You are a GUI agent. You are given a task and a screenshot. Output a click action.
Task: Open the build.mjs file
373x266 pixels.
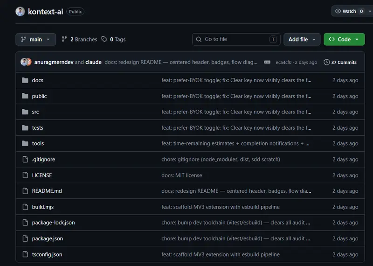click(x=43, y=207)
